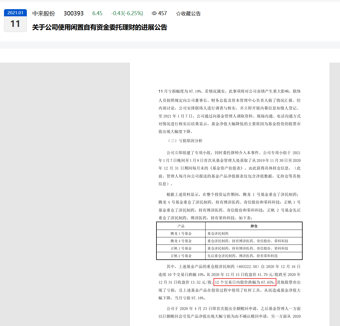Click announcement title 关于公司使用闲置自有资金委托理财的进展公告
This screenshot has width=340, height=326.
tap(100, 27)
